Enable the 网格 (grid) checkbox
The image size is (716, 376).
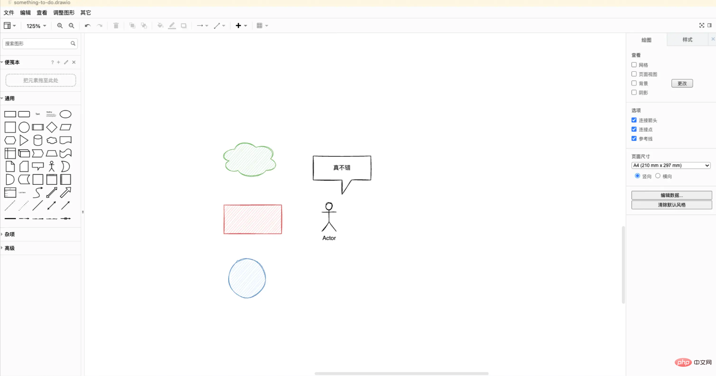pos(633,65)
